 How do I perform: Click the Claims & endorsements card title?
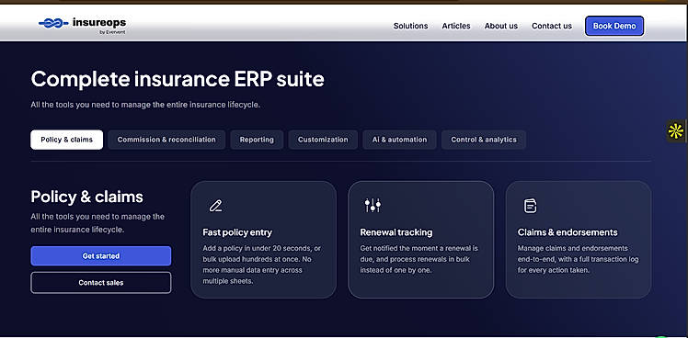568,232
